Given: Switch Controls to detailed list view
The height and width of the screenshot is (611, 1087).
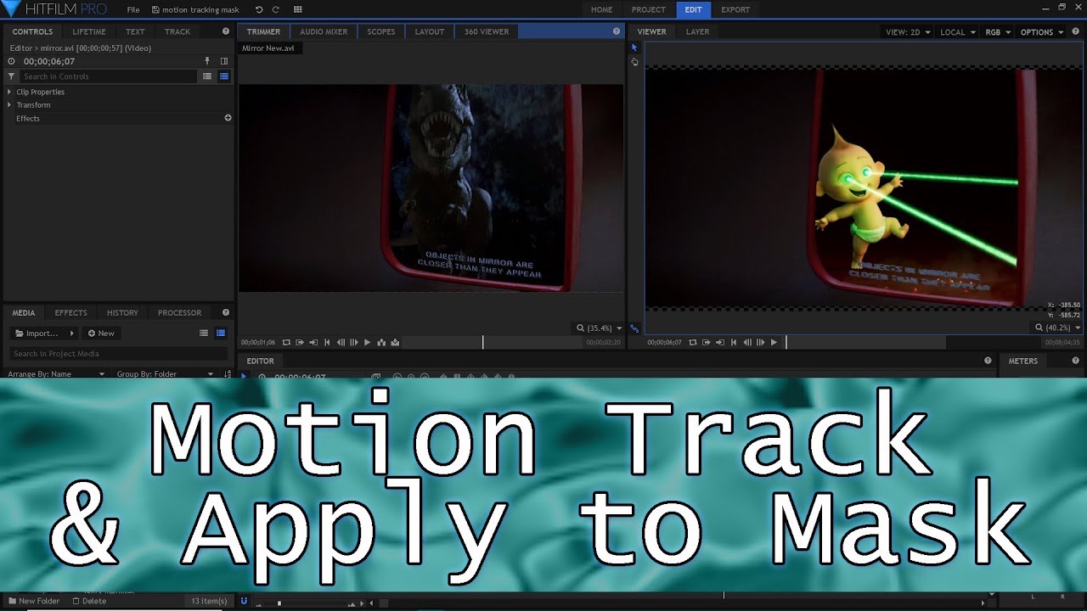Looking at the screenshot, I should click(x=224, y=76).
